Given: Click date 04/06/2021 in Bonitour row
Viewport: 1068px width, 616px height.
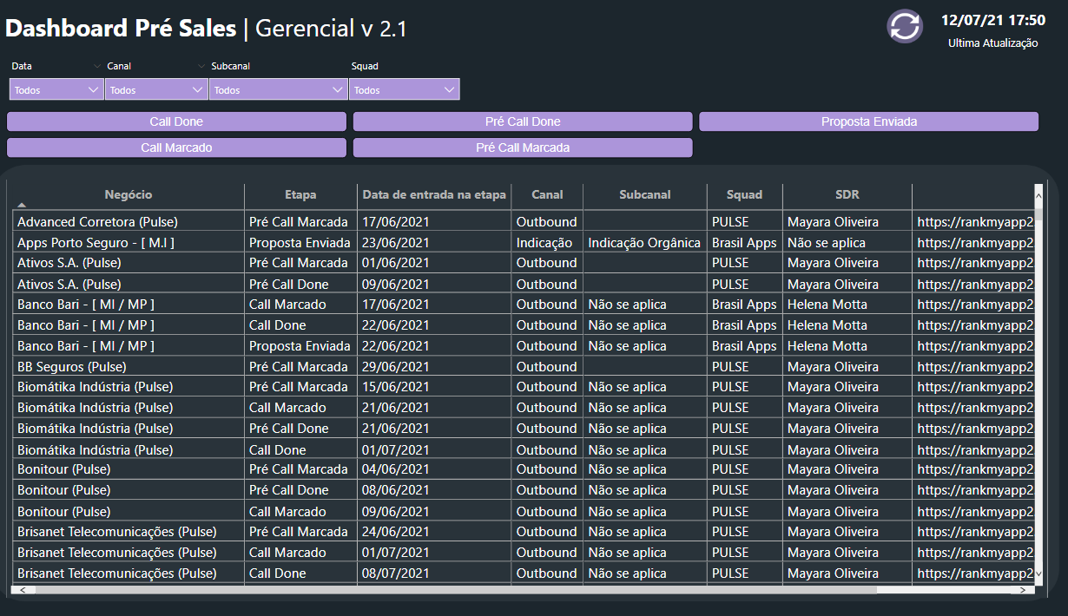Looking at the screenshot, I should 395,469.
